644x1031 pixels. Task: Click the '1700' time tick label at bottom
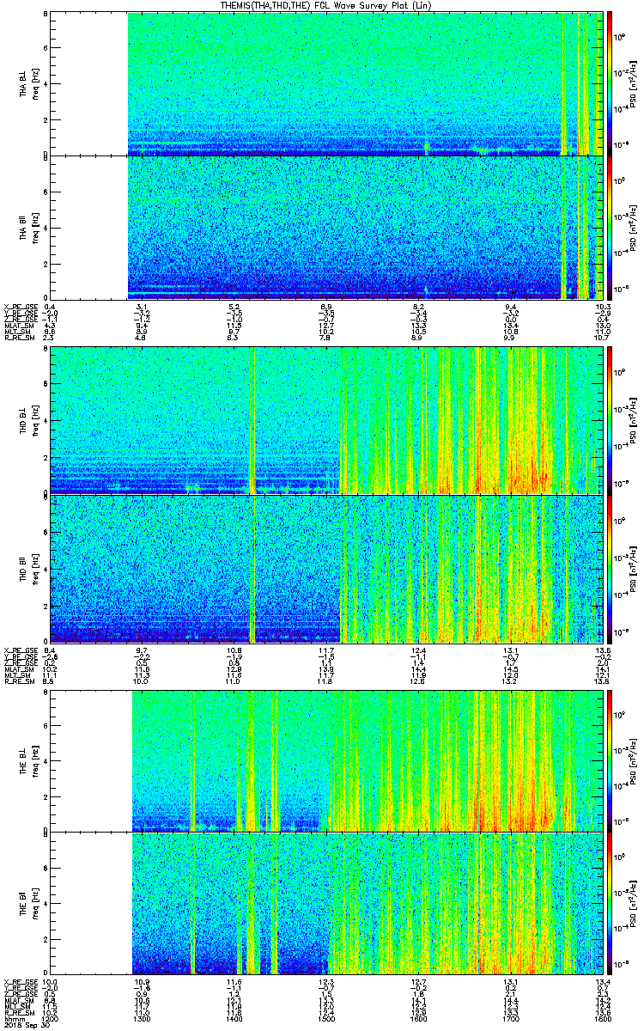[x=510, y=1019]
